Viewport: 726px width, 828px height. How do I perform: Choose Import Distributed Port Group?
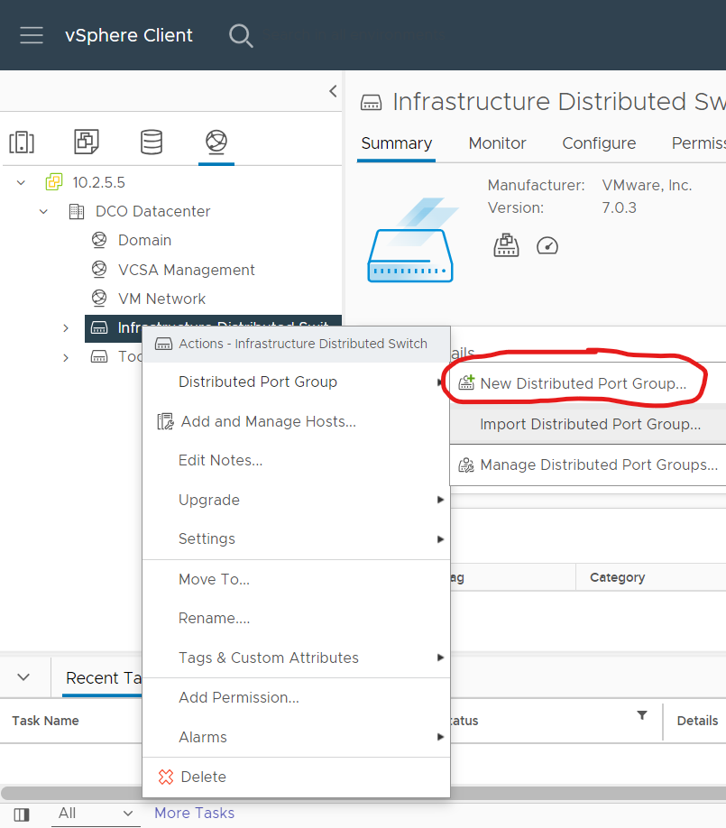coord(588,424)
